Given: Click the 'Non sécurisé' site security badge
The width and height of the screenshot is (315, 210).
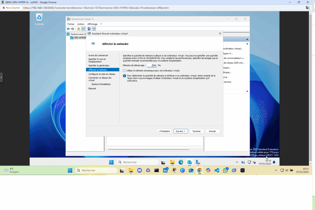Looking at the screenshot, I should [11, 8].
